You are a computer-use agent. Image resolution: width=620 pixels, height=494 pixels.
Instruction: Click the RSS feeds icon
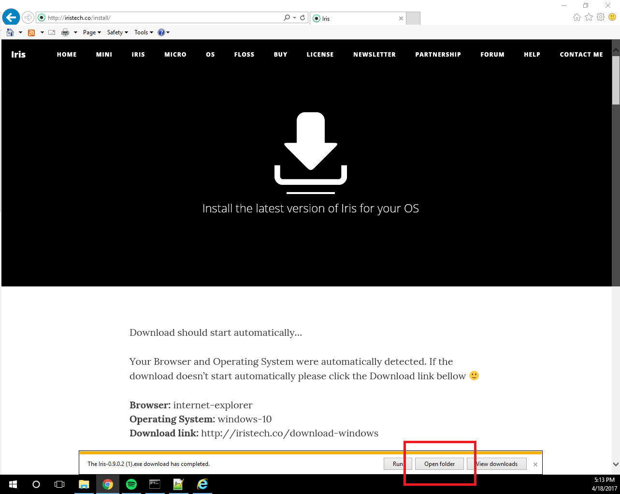[31, 32]
